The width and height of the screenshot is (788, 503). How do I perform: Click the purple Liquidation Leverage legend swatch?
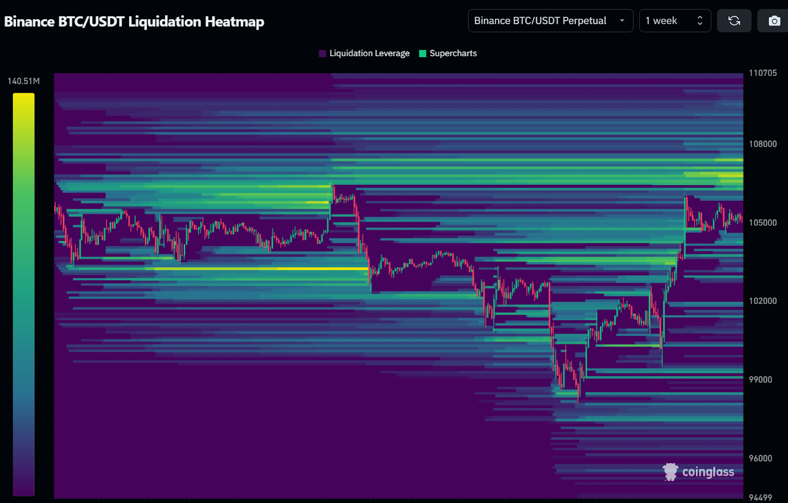[323, 53]
